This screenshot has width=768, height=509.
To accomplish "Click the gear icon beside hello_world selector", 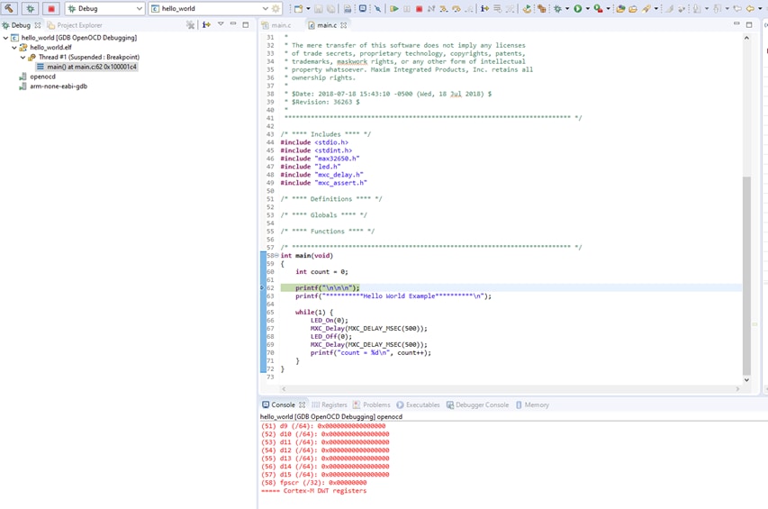I will pyautogui.click(x=276, y=9).
